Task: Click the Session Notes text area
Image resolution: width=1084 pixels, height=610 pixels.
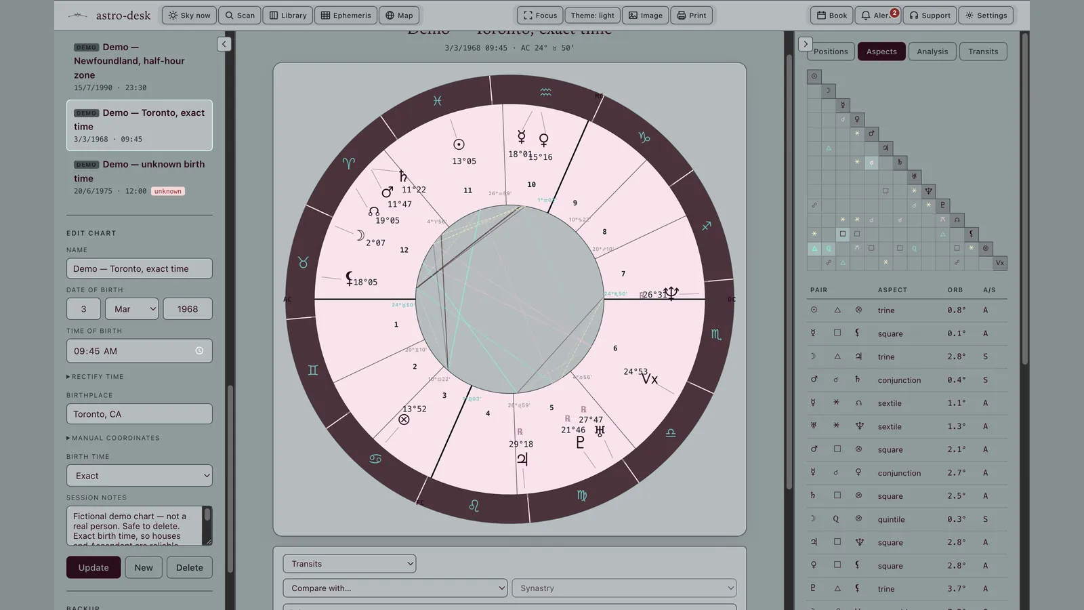Action: click(x=139, y=526)
